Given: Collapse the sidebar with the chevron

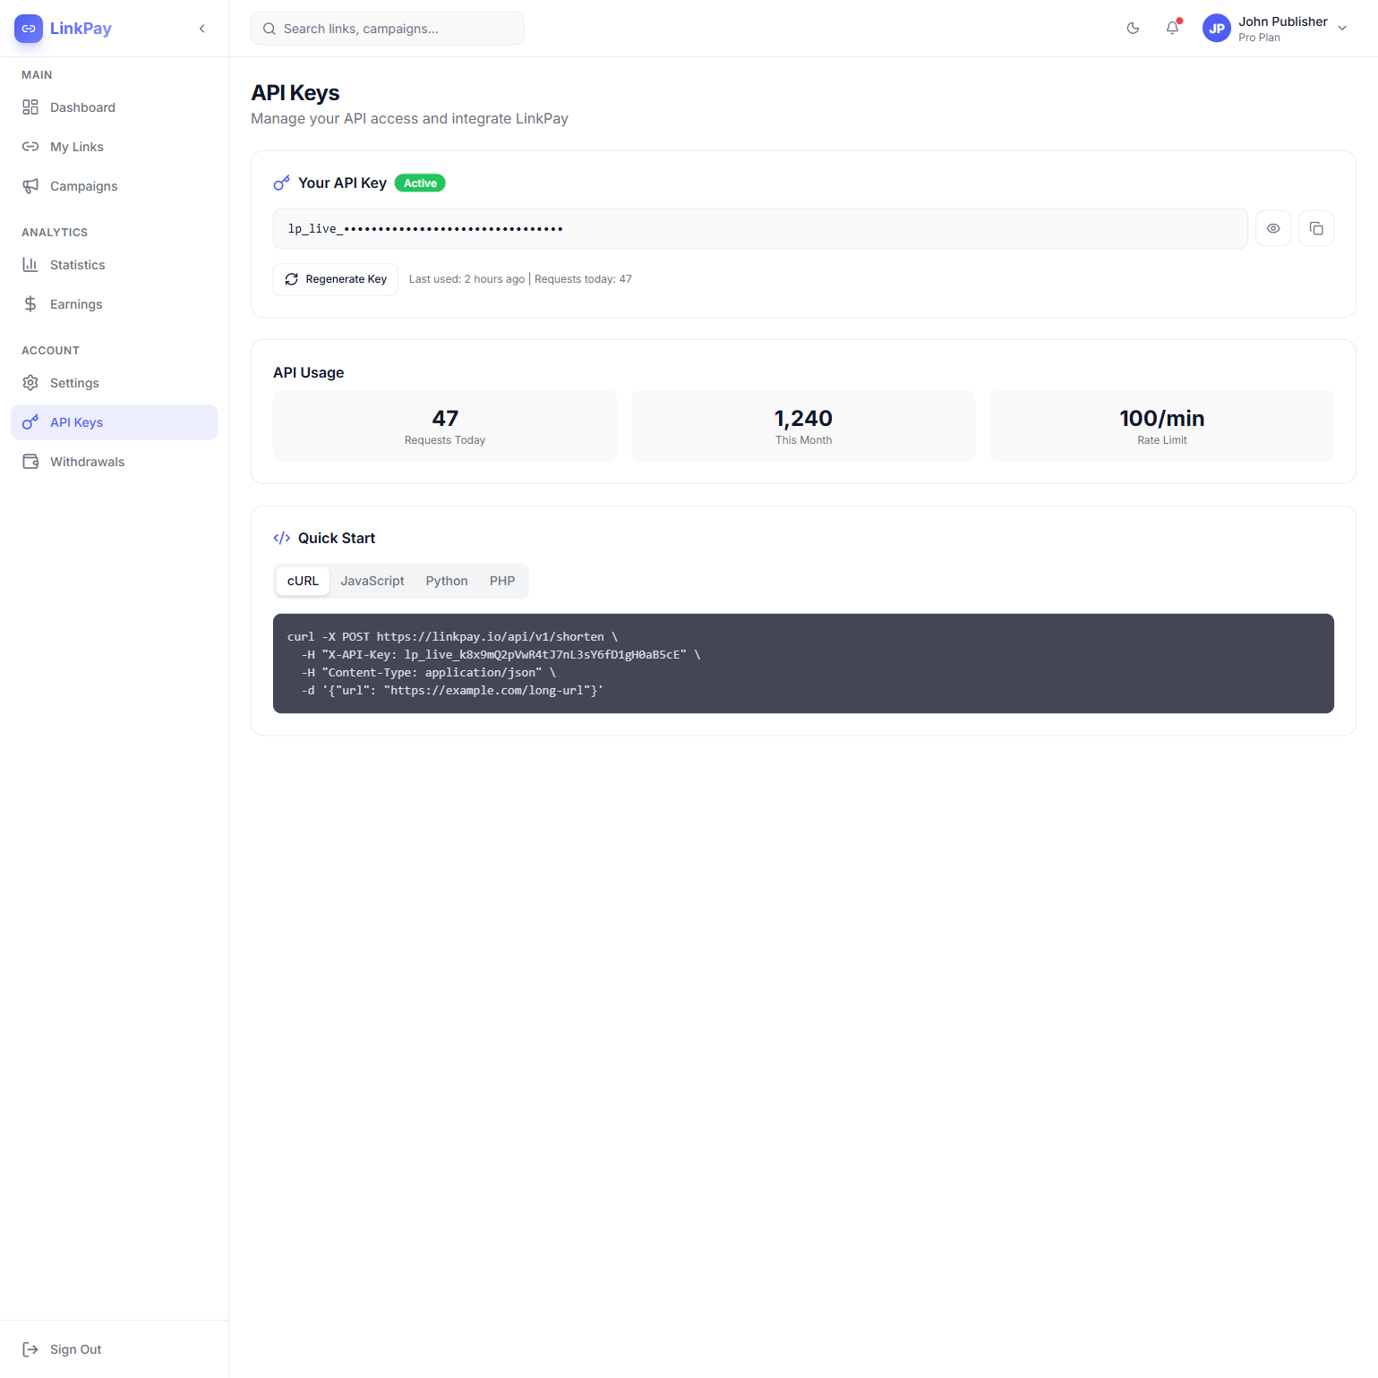Looking at the screenshot, I should [202, 29].
